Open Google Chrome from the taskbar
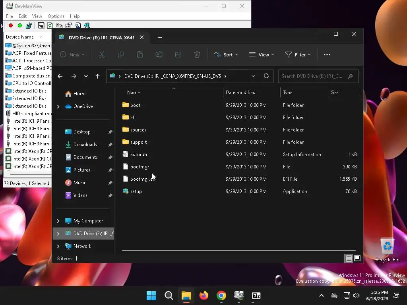The width and height of the screenshot is (407, 305). click(x=221, y=295)
